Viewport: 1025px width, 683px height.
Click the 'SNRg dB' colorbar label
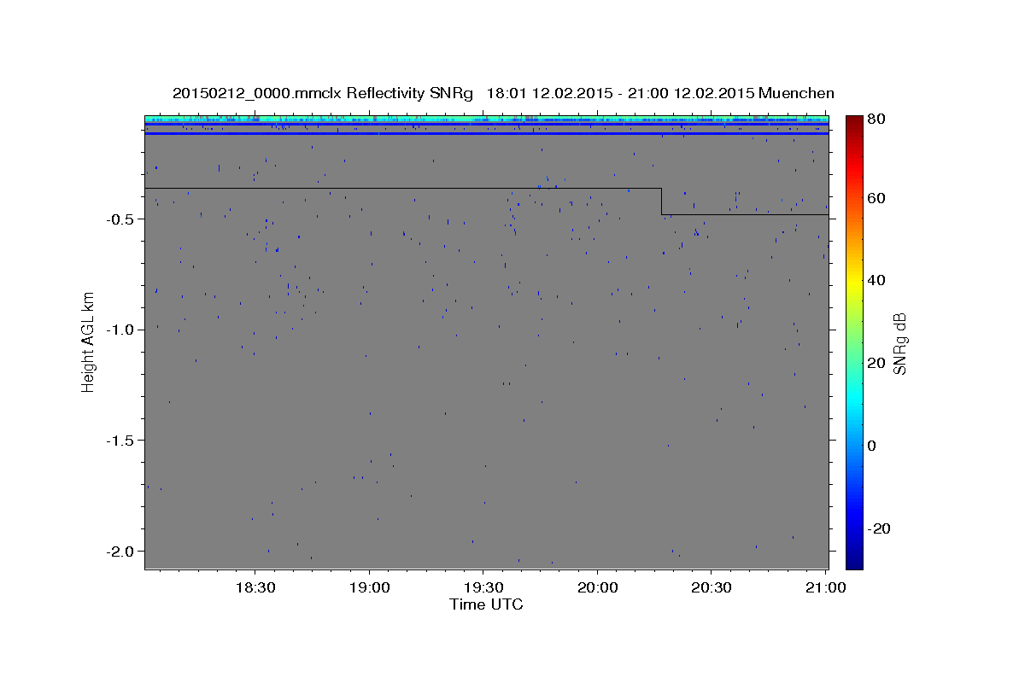899,343
